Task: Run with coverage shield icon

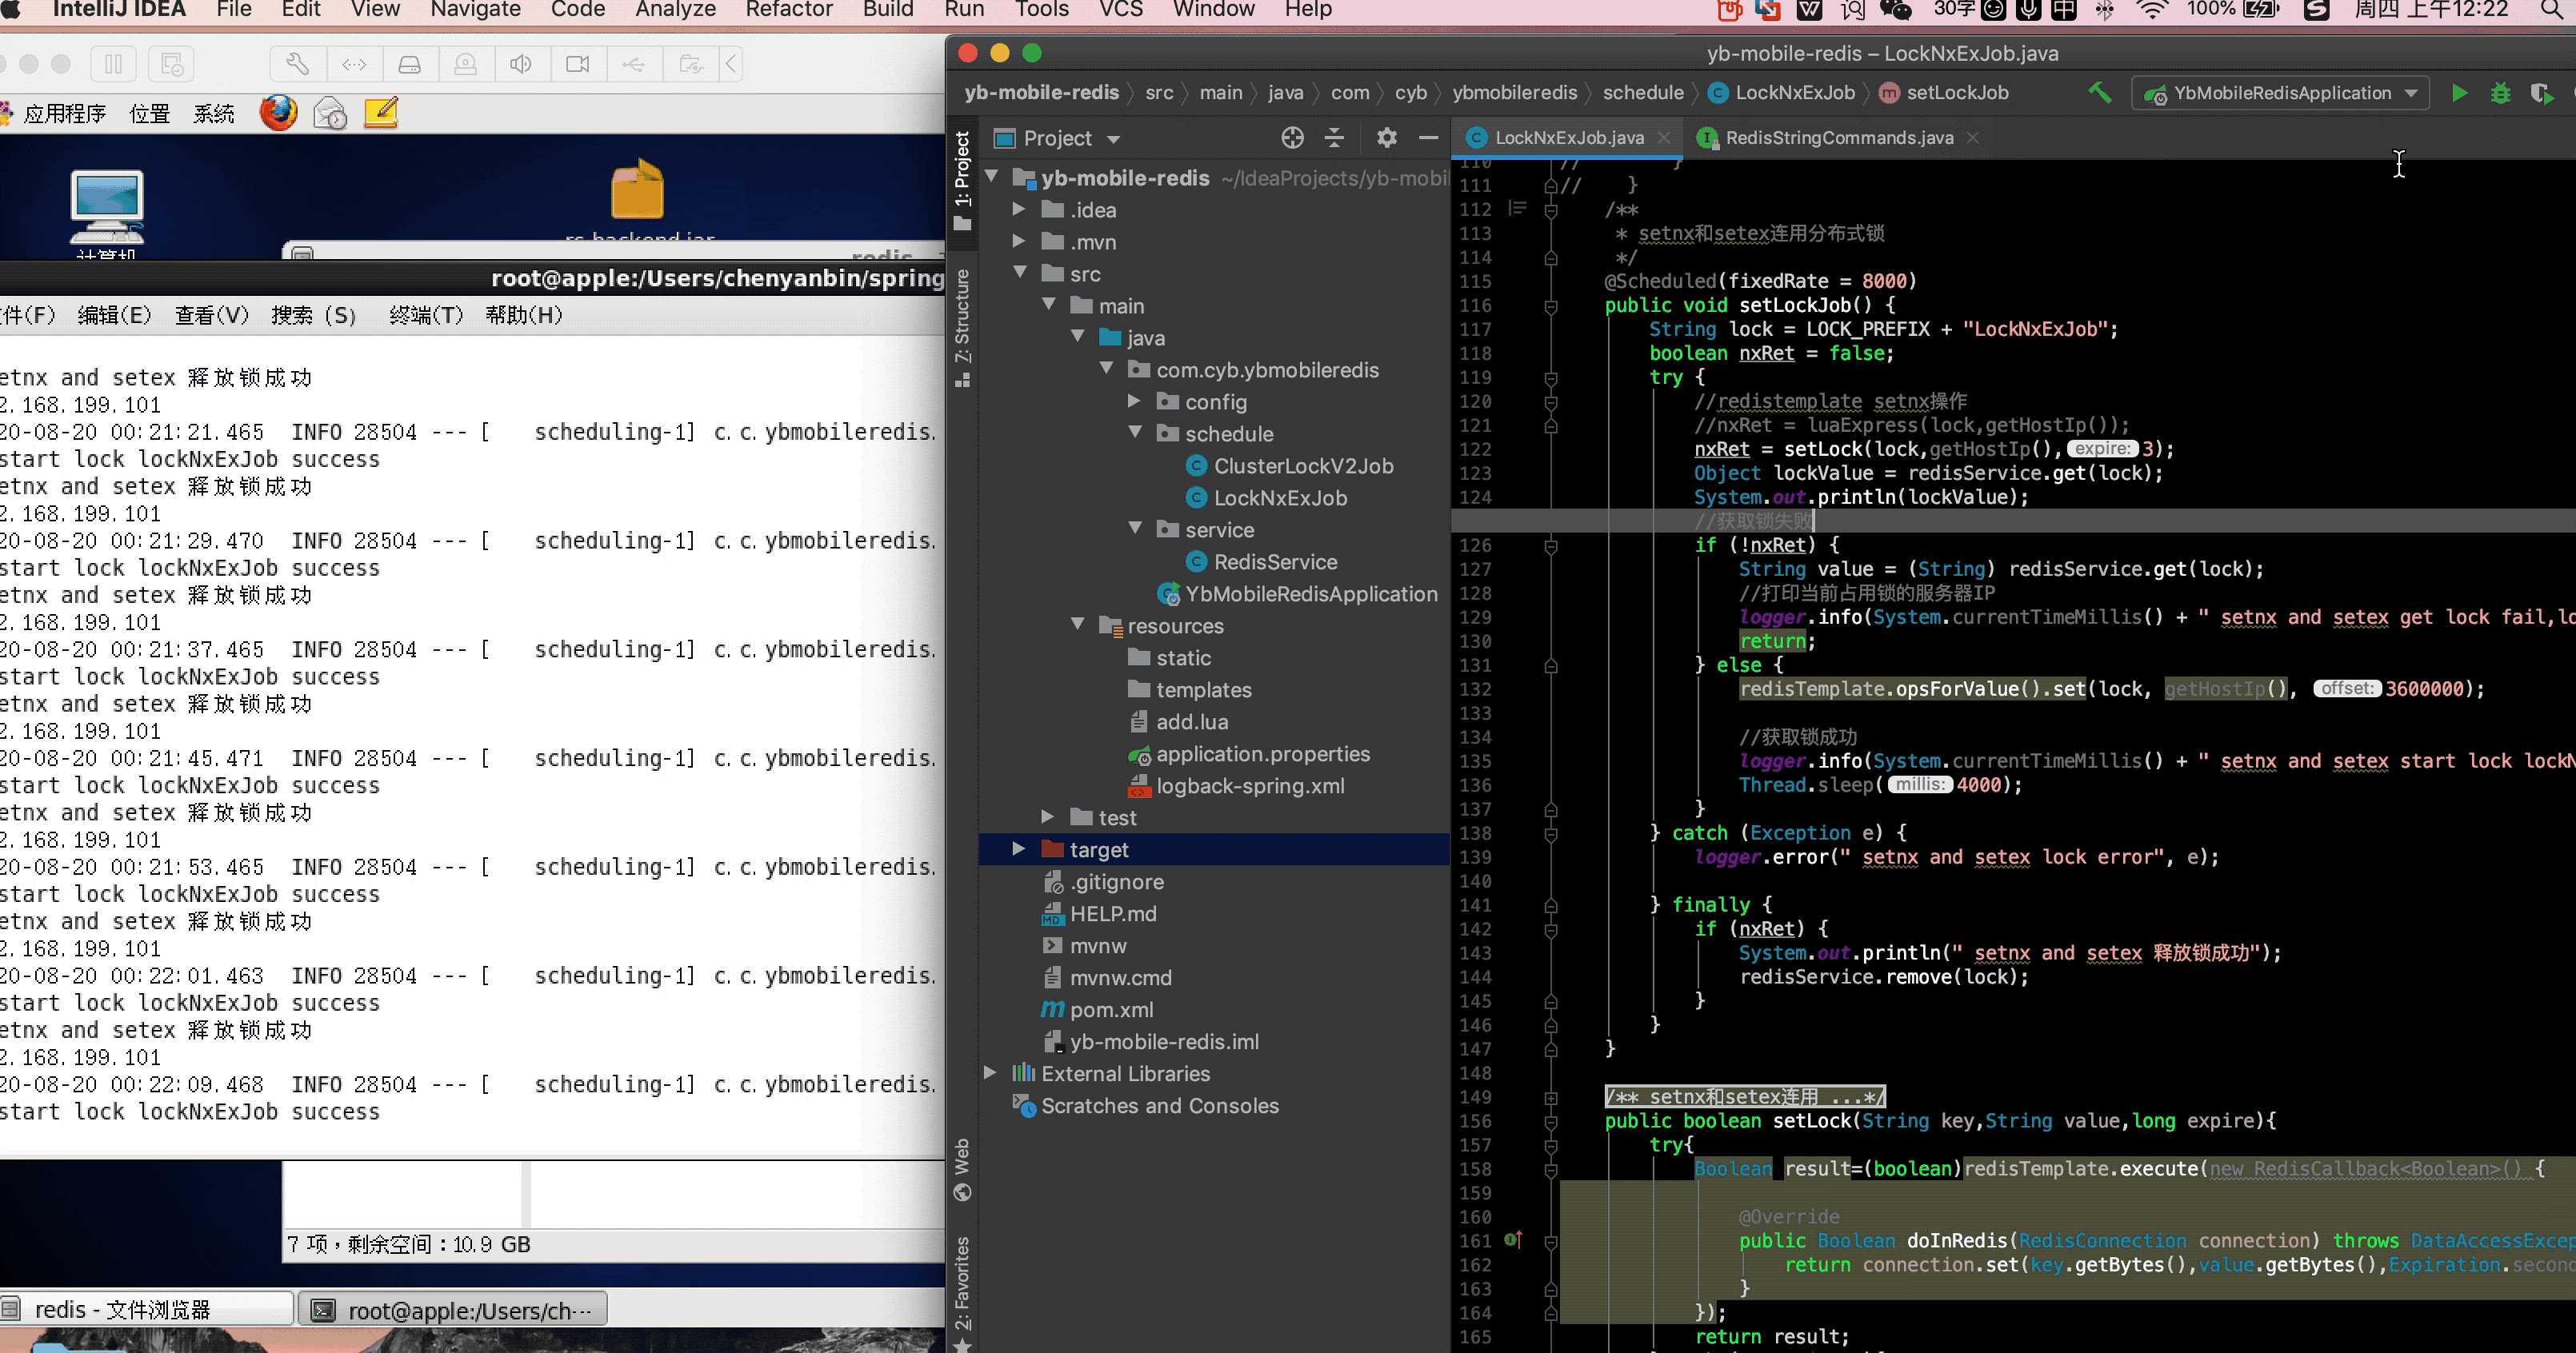Action: coord(2541,93)
